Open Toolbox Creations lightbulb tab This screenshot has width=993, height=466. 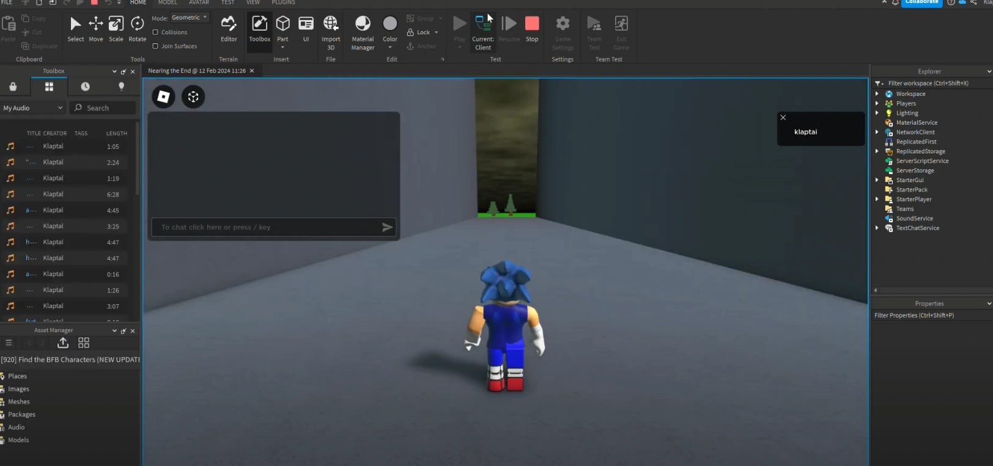tap(121, 87)
